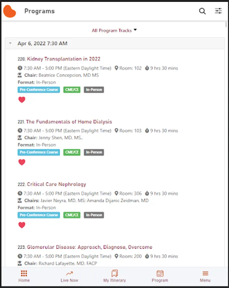Open the filter sliders icon
The height and width of the screenshot is (288, 229).
[218, 11]
